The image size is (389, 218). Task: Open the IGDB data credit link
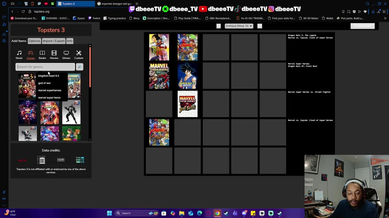61,160
